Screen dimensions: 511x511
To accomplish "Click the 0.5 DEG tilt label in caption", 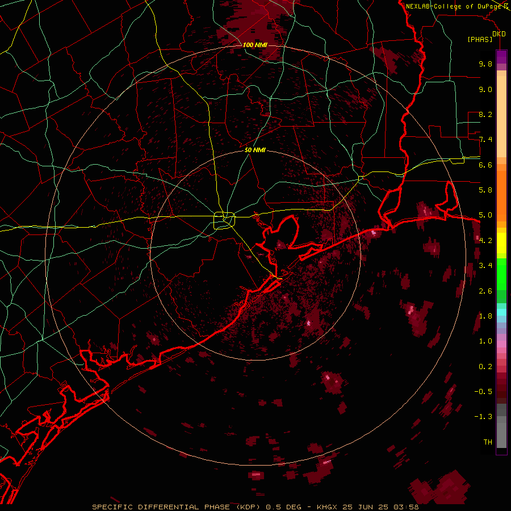I will click(x=284, y=507).
